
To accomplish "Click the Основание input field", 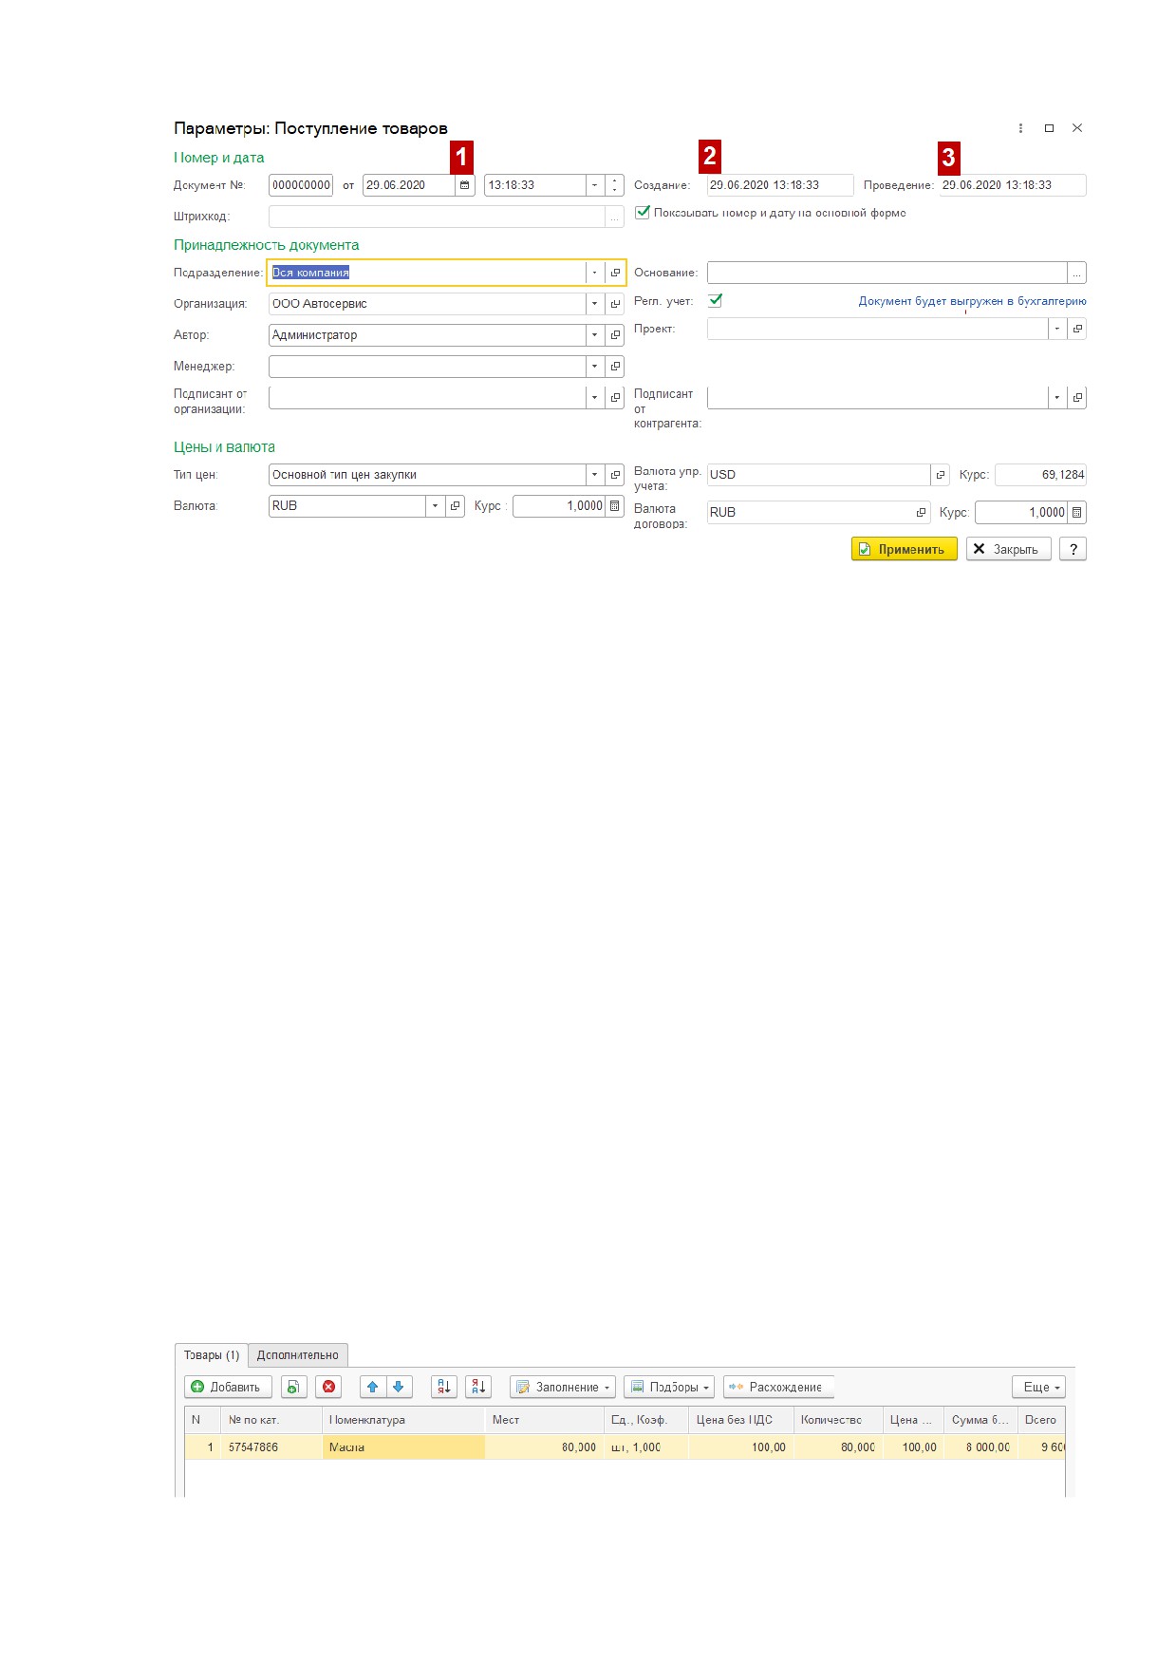I will 887,273.
